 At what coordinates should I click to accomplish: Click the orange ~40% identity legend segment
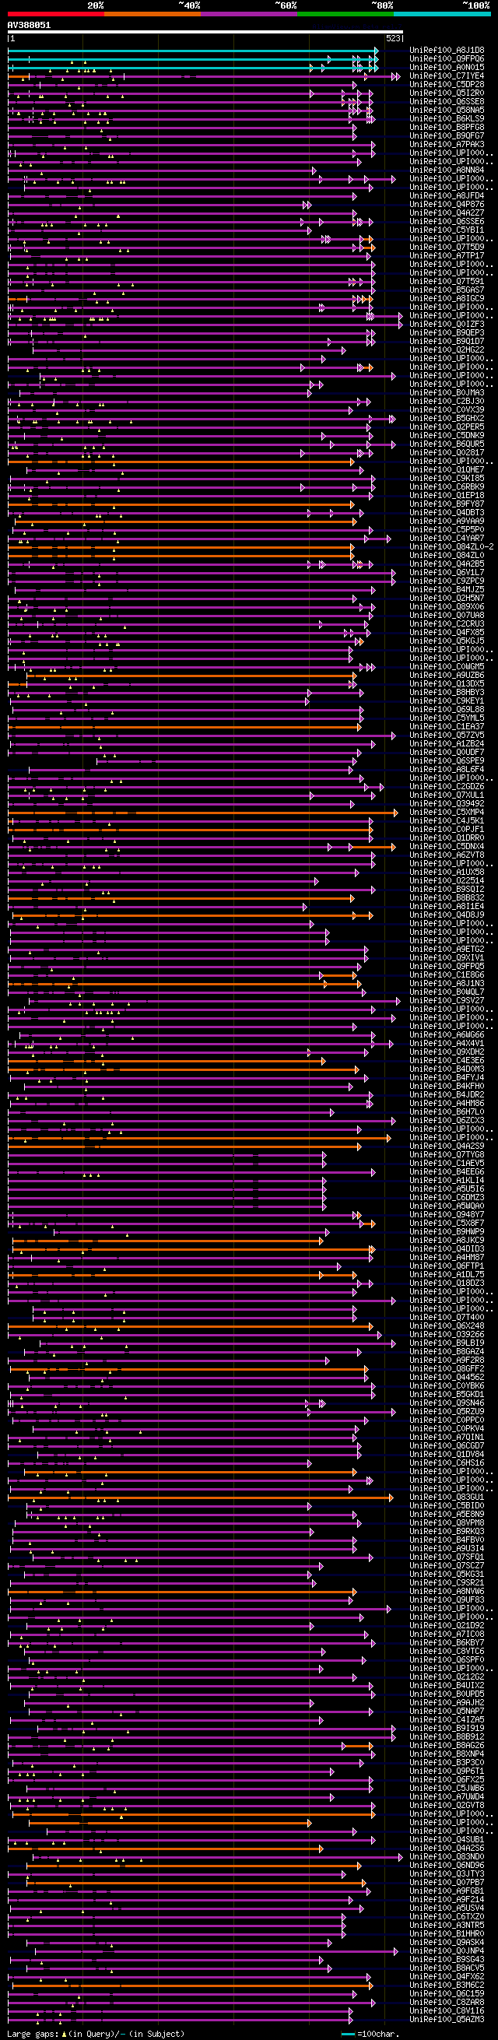pyautogui.click(x=152, y=13)
